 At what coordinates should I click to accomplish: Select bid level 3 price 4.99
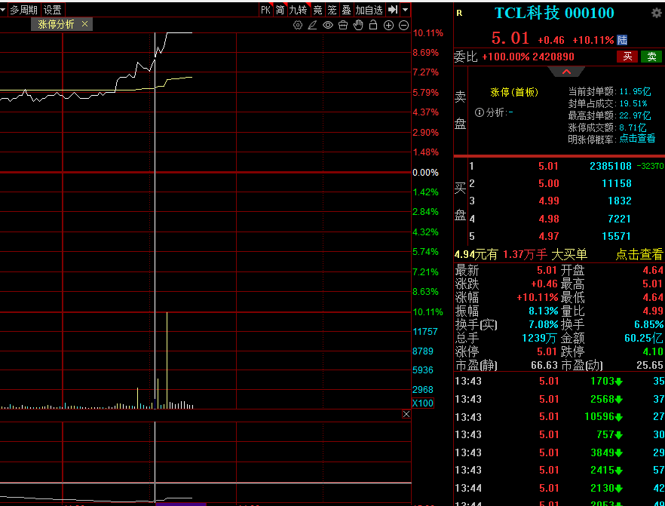548,201
